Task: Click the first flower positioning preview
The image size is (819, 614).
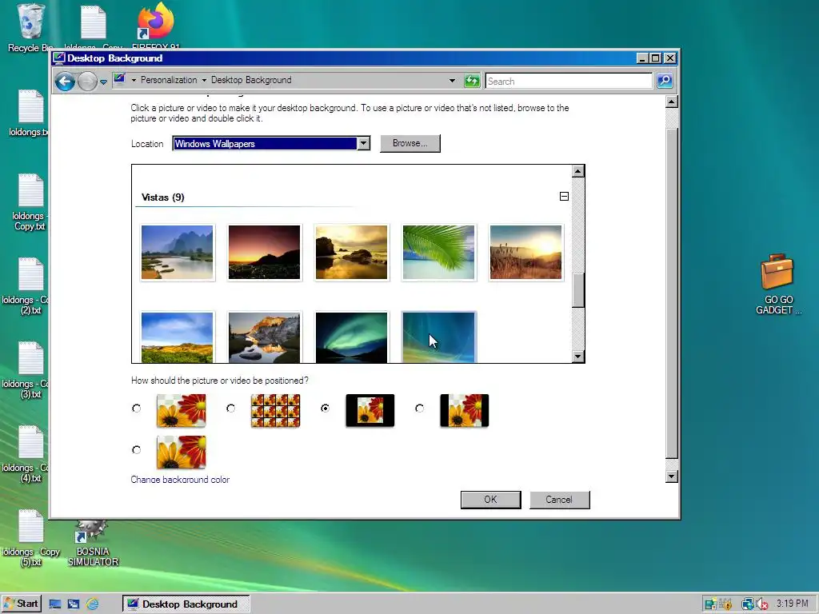Action: pos(182,410)
